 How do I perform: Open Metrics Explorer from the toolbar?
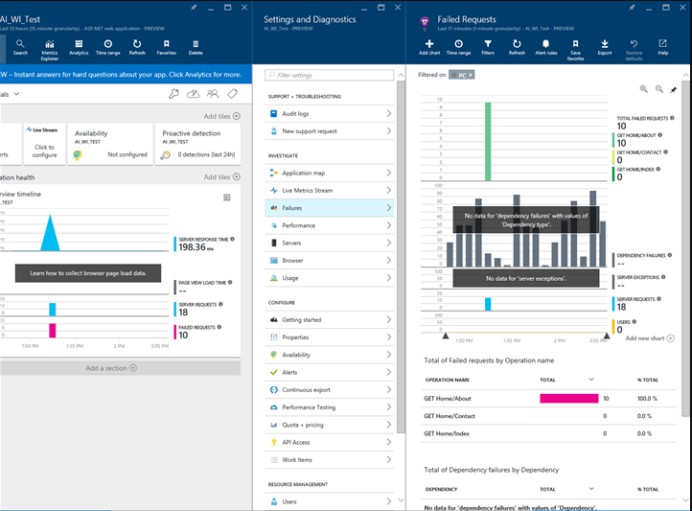[50, 50]
